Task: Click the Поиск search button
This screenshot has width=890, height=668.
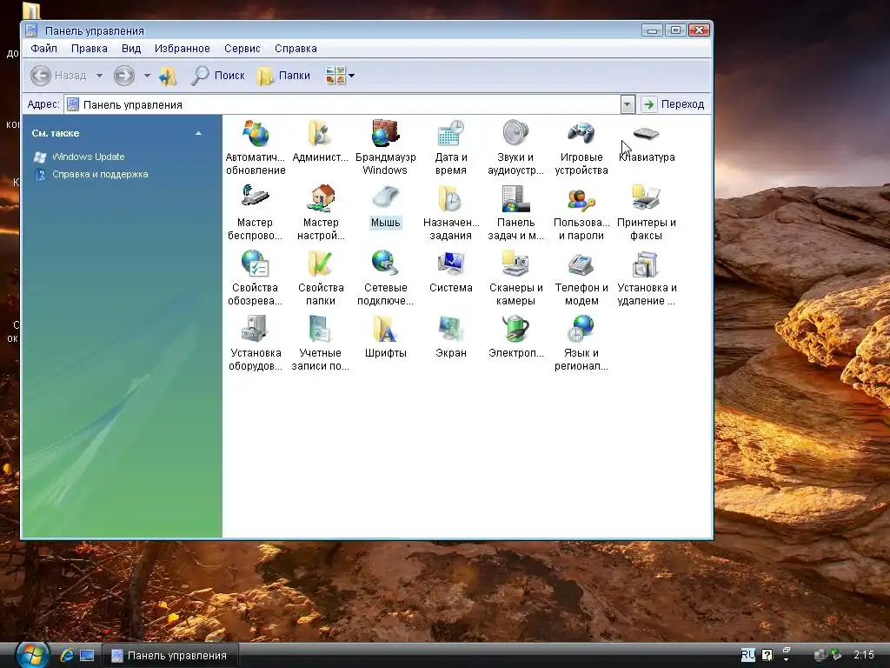Action: [x=218, y=75]
